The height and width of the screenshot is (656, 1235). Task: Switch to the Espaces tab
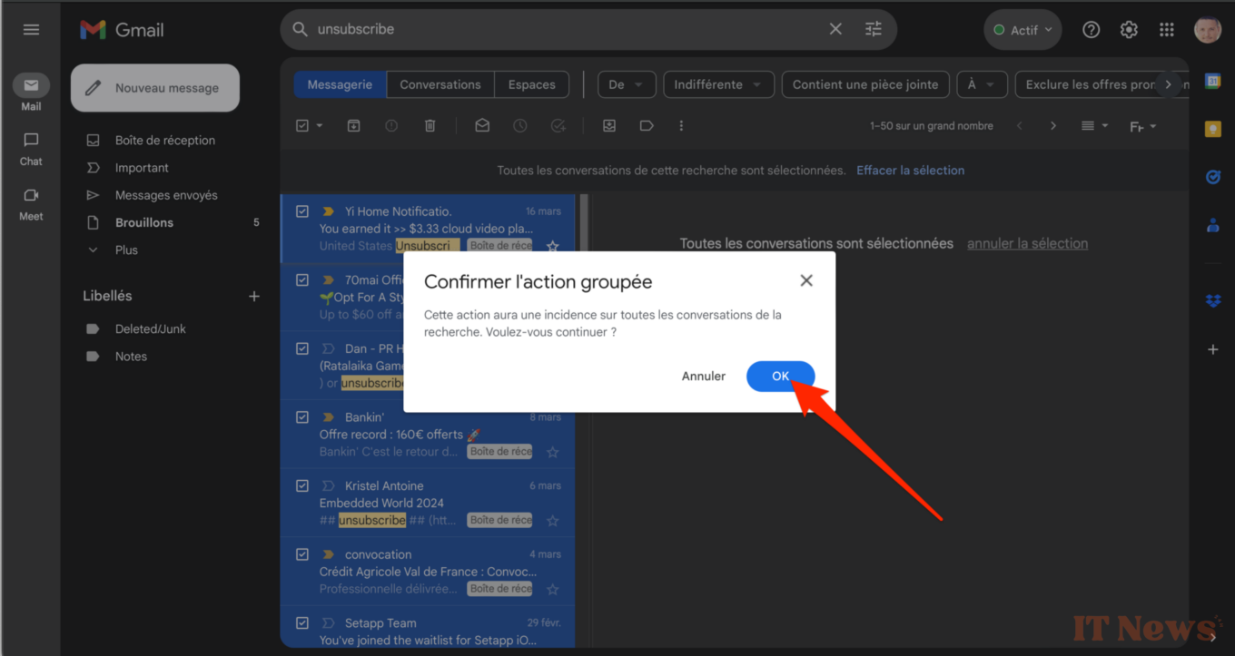pos(531,84)
